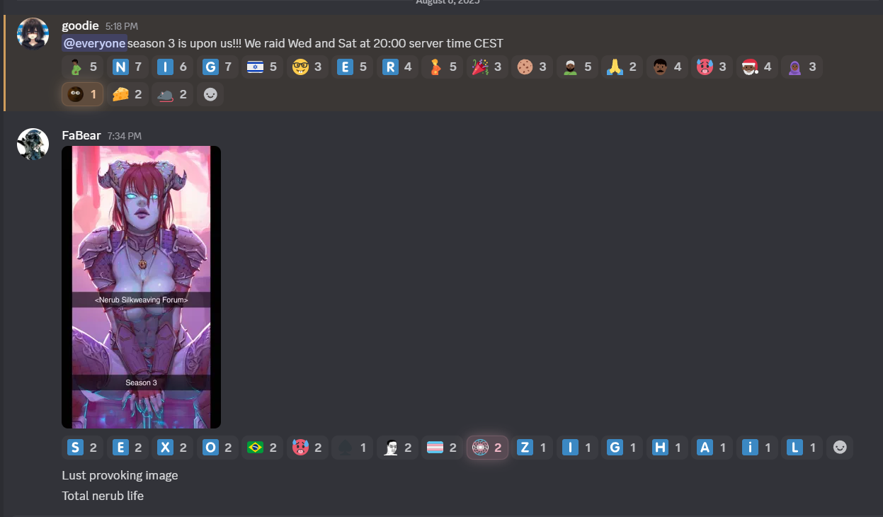Click the cookie emoji reaction

532,67
